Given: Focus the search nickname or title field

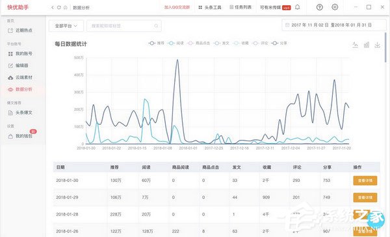Looking at the screenshot, I should pos(124,26).
